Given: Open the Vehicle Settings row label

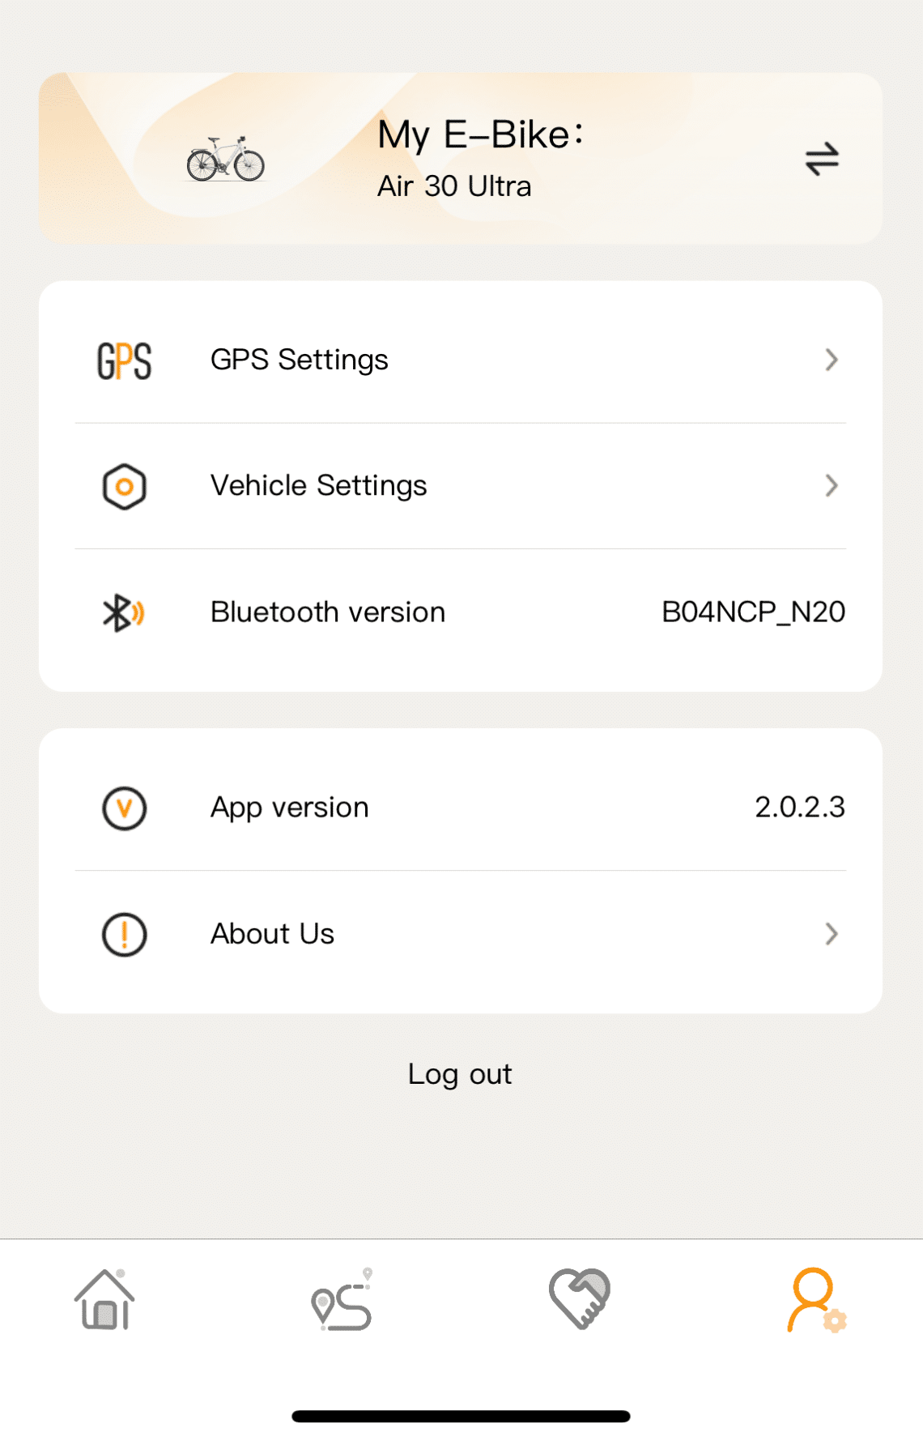Looking at the screenshot, I should (x=318, y=486).
